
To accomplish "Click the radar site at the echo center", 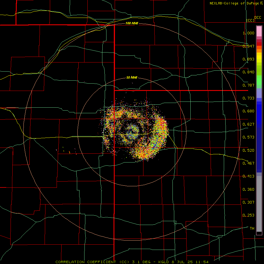I will [131, 132].
